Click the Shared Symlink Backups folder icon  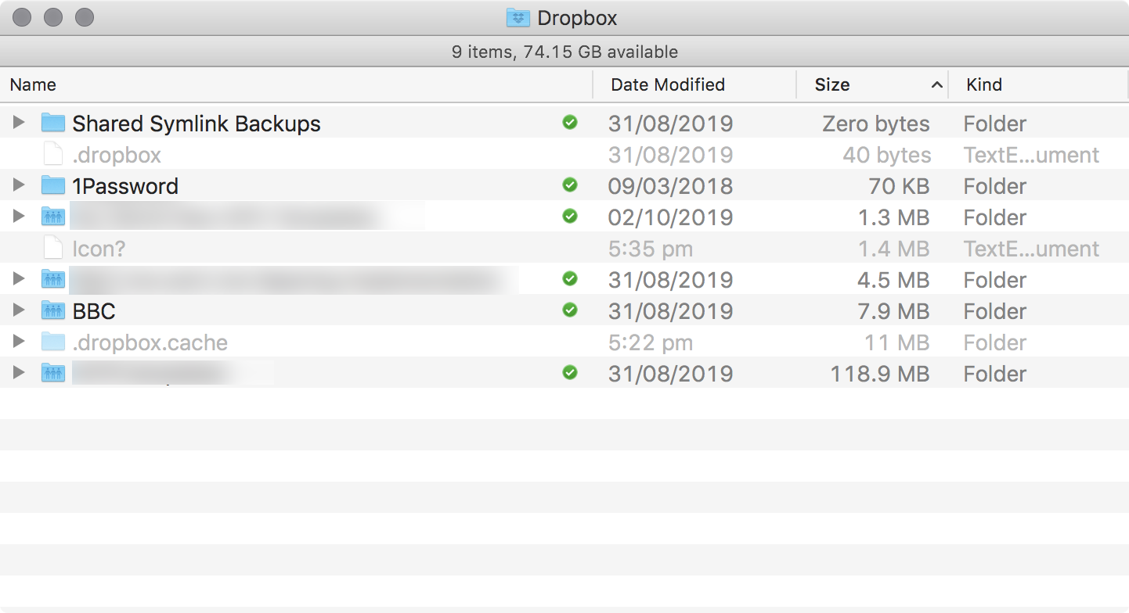tap(52, 123)
